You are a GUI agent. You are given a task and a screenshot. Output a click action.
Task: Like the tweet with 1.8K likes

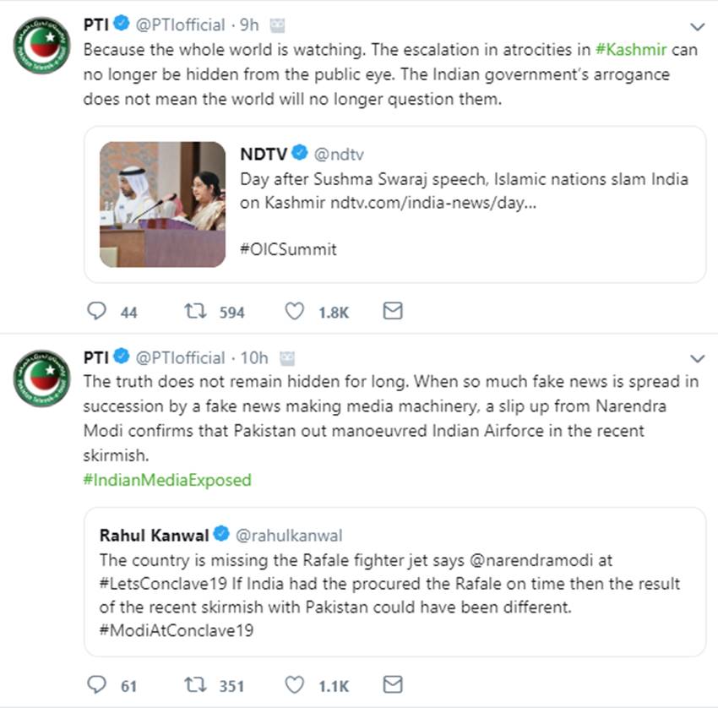pyautogui.click(x=294, y=312)
